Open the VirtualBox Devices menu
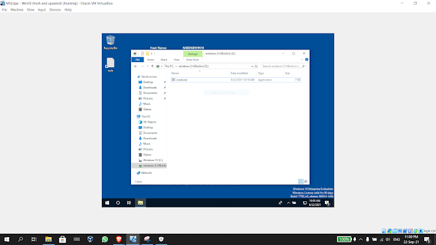436x245 pixels. (x=55, y=10)
